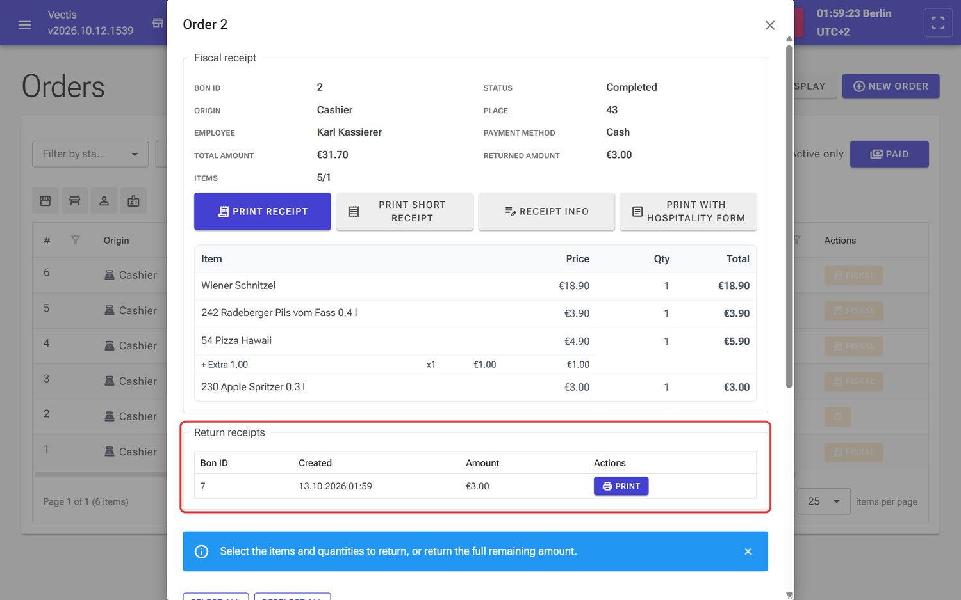Click order row 6 Cashier
Image resolution: width=961 pixels, height=600 pixels.
(100, 275)
